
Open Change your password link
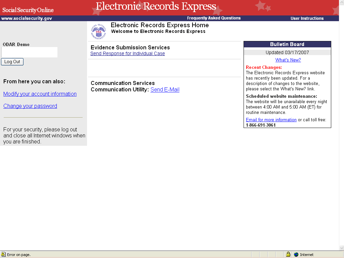(30, 106)
